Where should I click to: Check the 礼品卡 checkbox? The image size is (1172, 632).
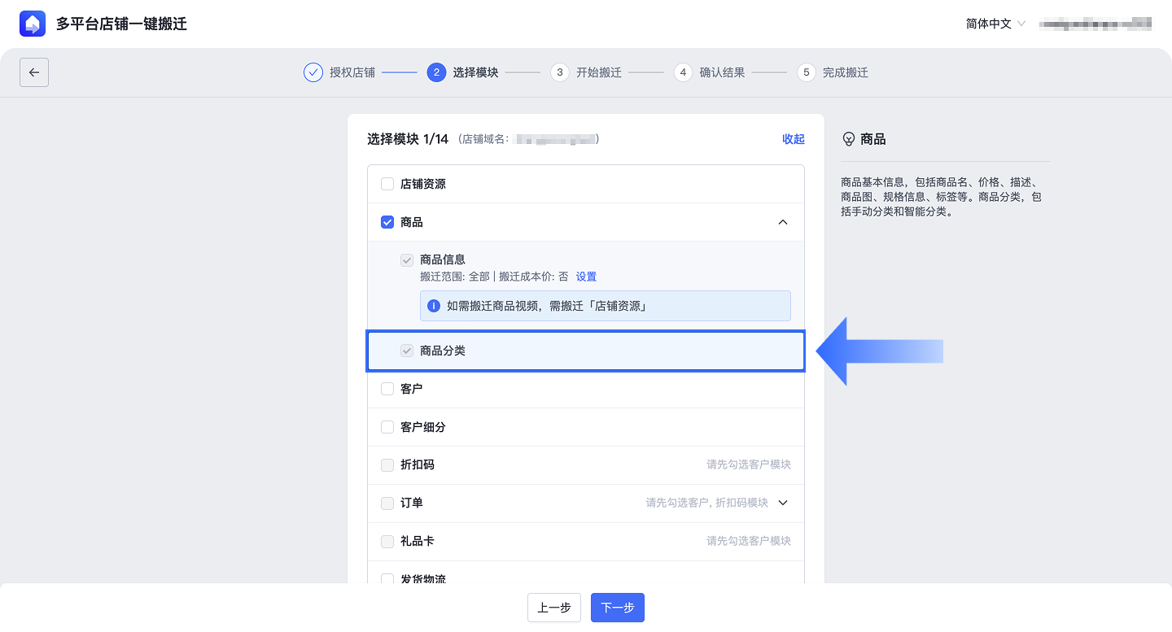pos(387,542)
